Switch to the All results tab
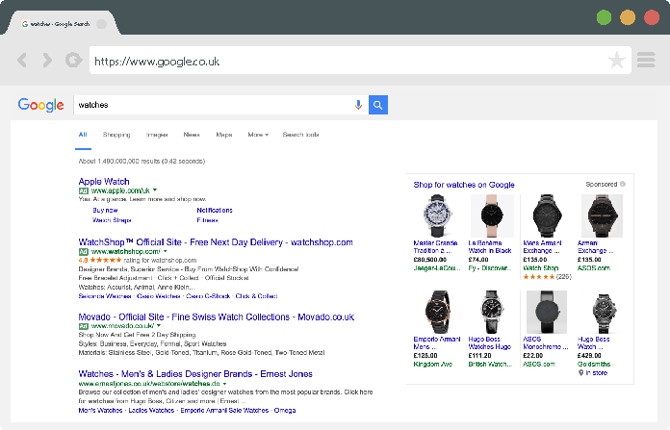 [83, 135]
